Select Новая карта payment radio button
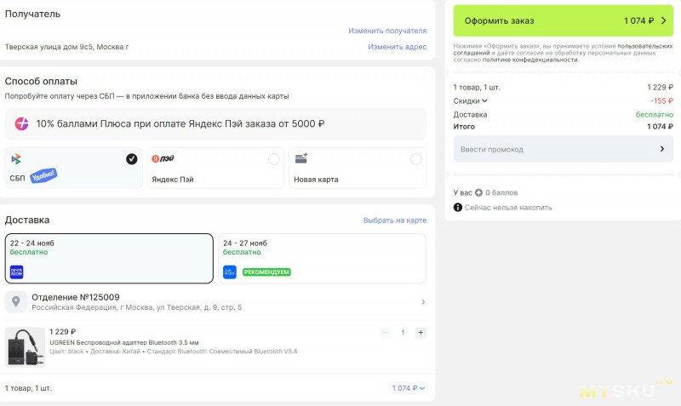This screenshot has width=681, height=406. (x=415, y=159)
